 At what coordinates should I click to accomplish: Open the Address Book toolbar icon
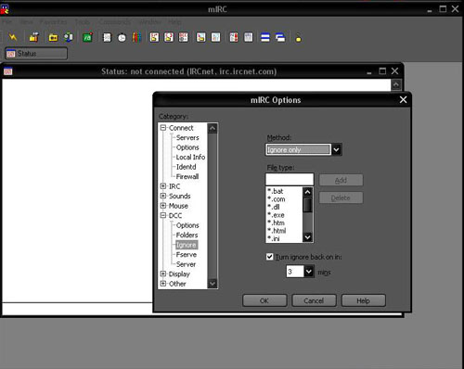(107, 37)
